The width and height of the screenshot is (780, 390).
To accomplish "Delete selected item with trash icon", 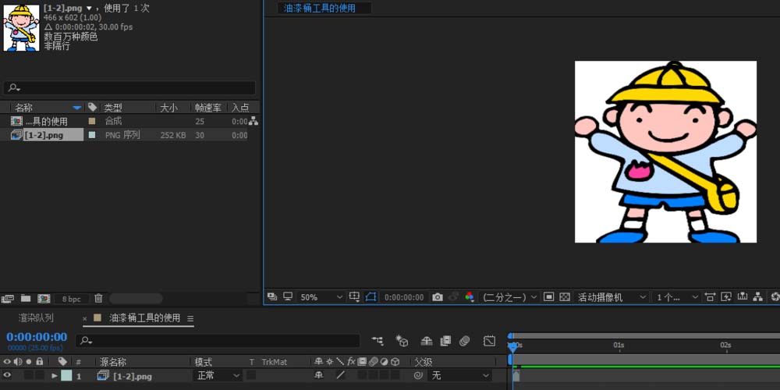I will click(x=98, y=299).
